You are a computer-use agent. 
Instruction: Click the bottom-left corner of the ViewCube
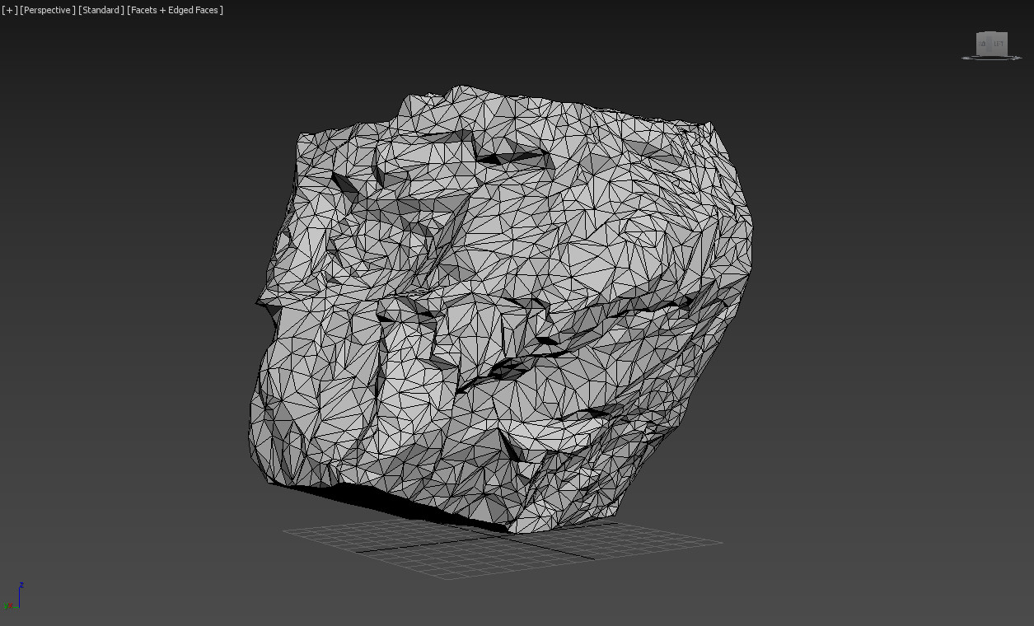coord(977,54)
